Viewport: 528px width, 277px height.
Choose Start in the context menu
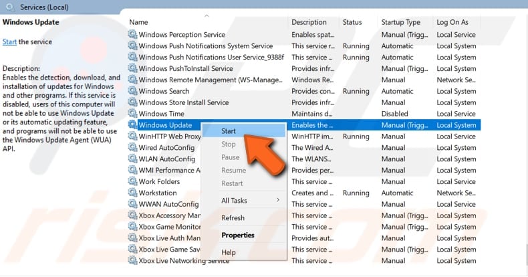244,130
